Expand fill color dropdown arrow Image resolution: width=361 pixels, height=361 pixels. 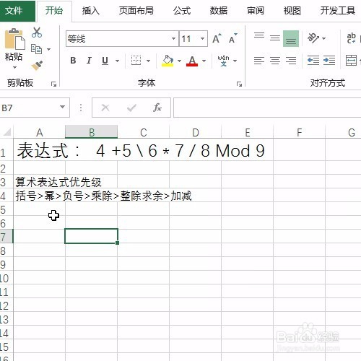[x=179, y=61]
